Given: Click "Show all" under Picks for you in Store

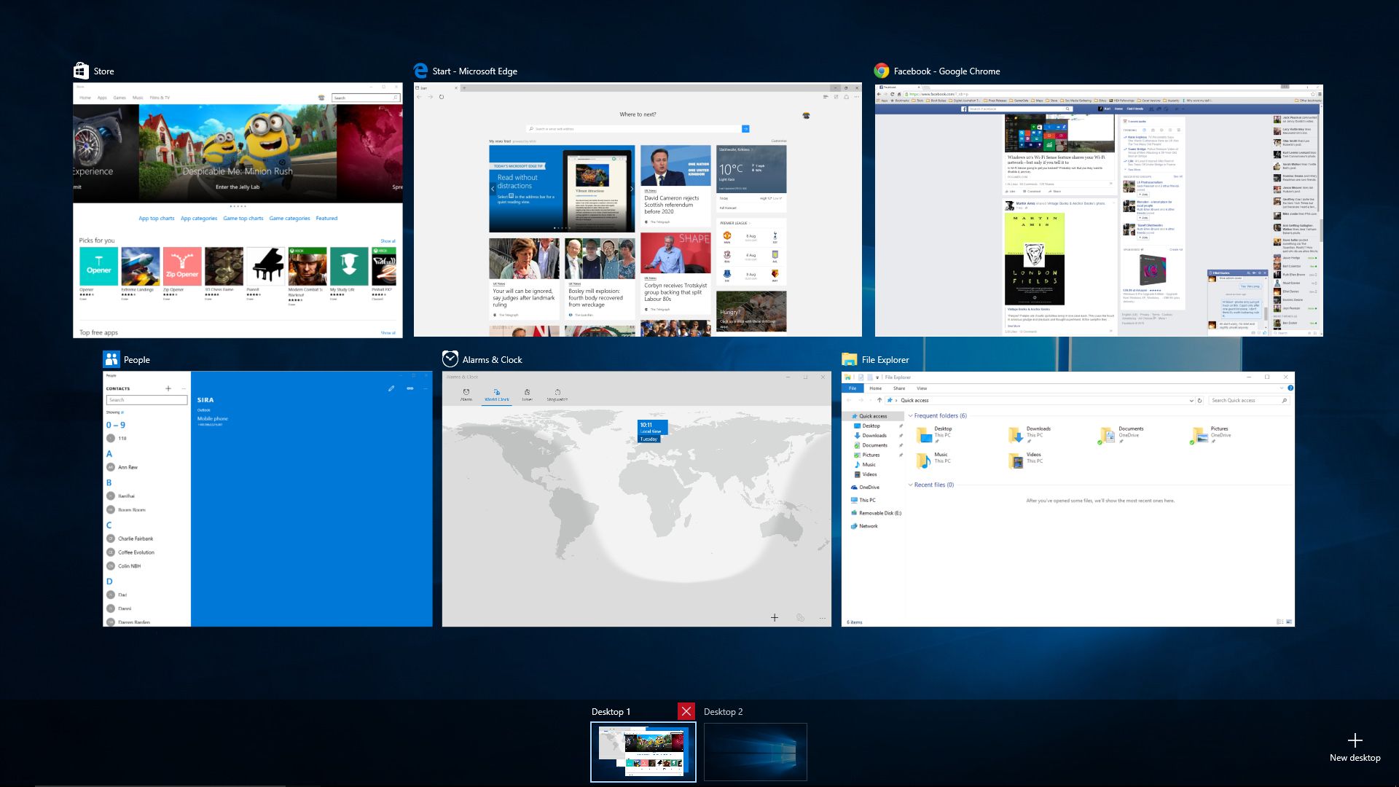Looking at the screenshot, I should 388,240.
